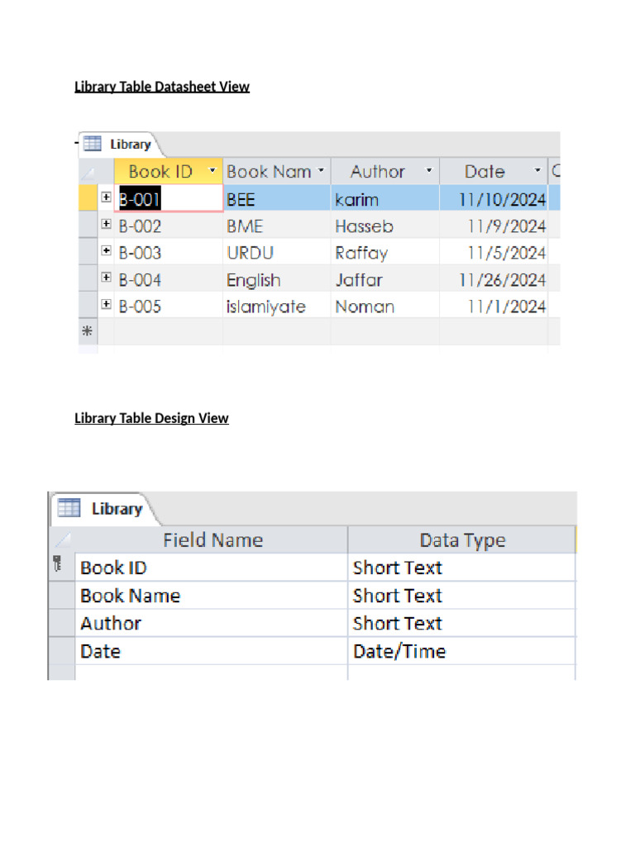Click the table icon on the design view Library tab
The width and height of the screenshot is (635, 846).
coord(69,508)
